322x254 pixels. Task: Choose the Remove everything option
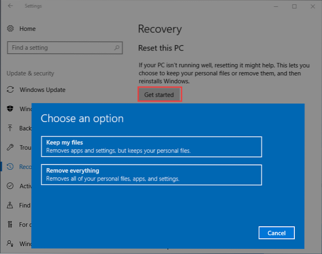tap(151, 175)
